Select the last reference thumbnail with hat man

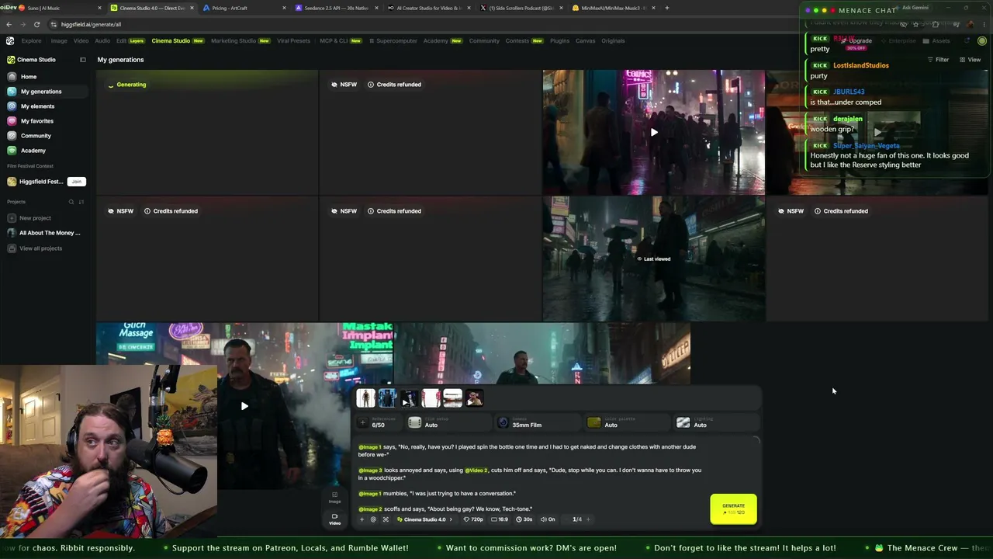[474, 398]
